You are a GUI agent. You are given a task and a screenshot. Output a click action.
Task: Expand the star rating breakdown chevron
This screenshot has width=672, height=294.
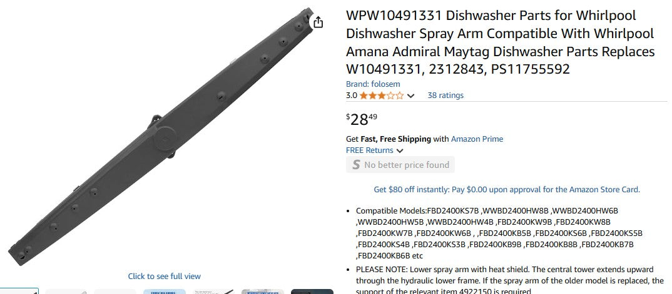[410, 96]
